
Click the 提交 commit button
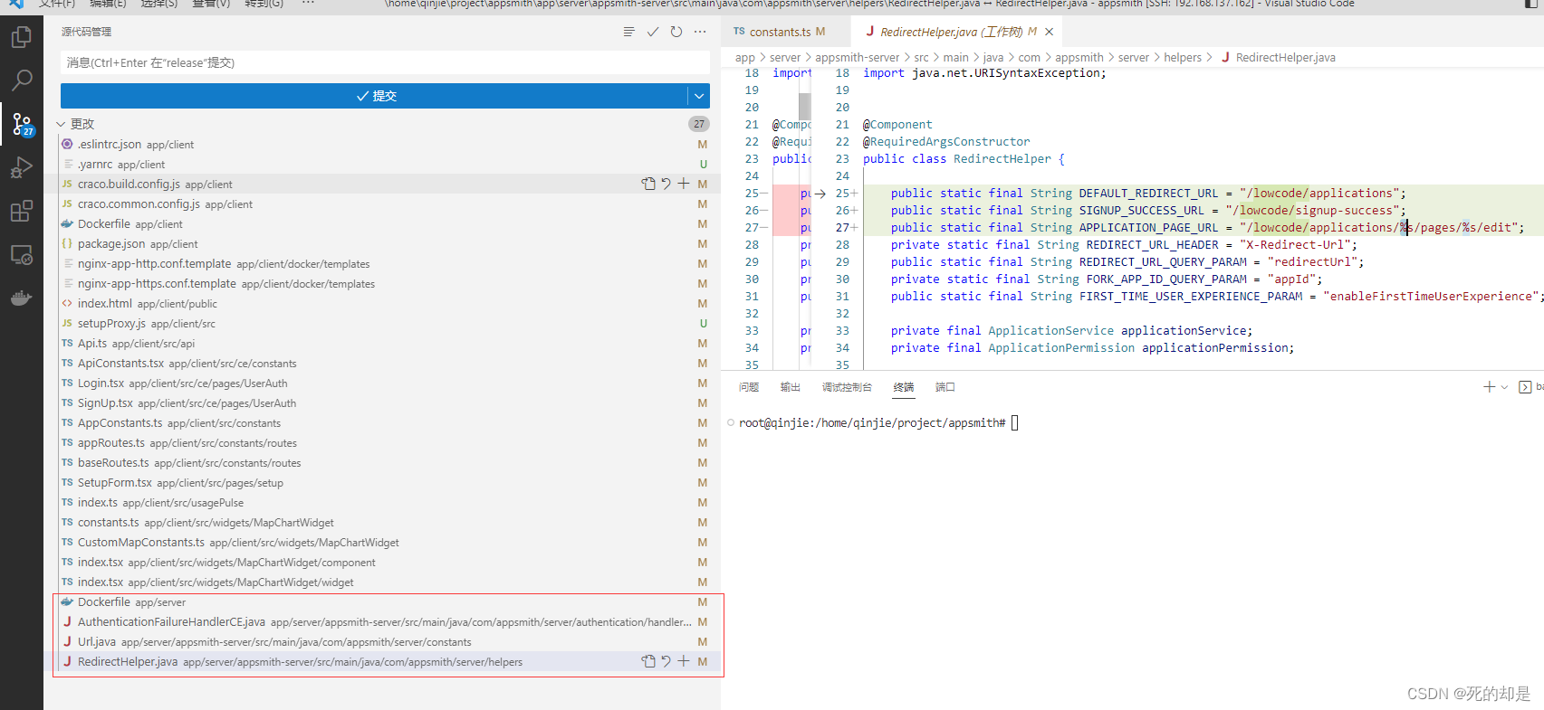coord(375,96)
